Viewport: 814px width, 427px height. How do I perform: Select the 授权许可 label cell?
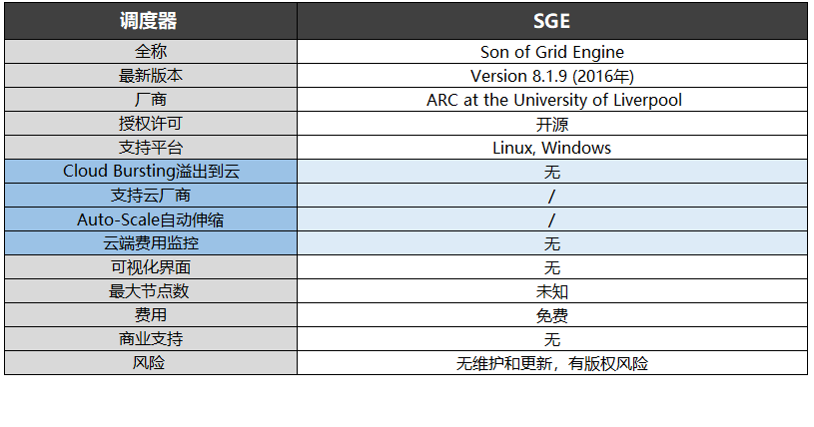[150, 124]
